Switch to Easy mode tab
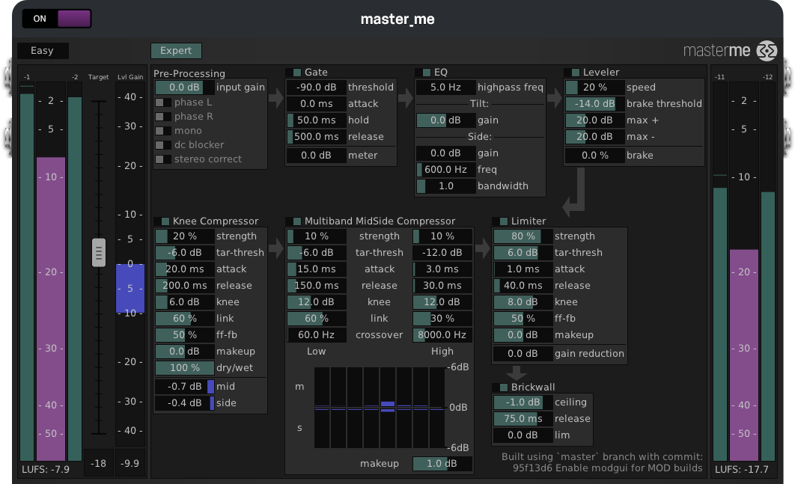 click(x=43, y=51)
